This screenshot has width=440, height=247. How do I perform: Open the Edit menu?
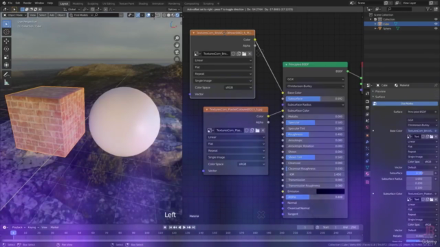pyautogui.click(x=18, y=3)
